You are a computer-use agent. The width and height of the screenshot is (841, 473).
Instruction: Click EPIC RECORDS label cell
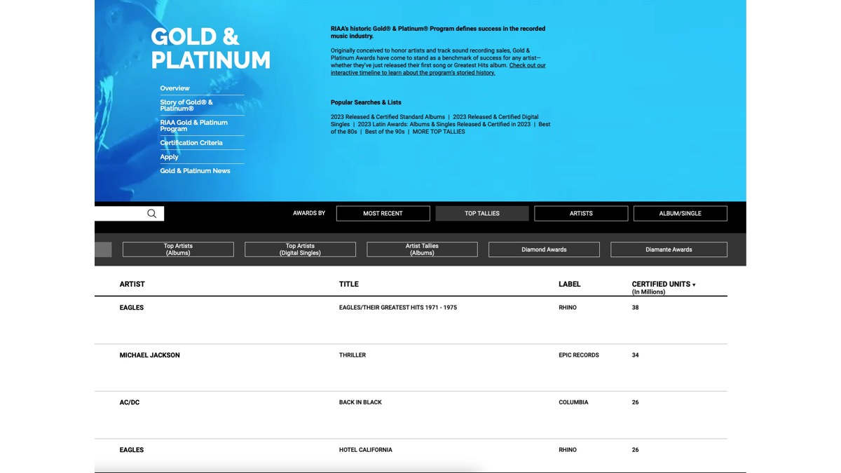coord(579,355)
